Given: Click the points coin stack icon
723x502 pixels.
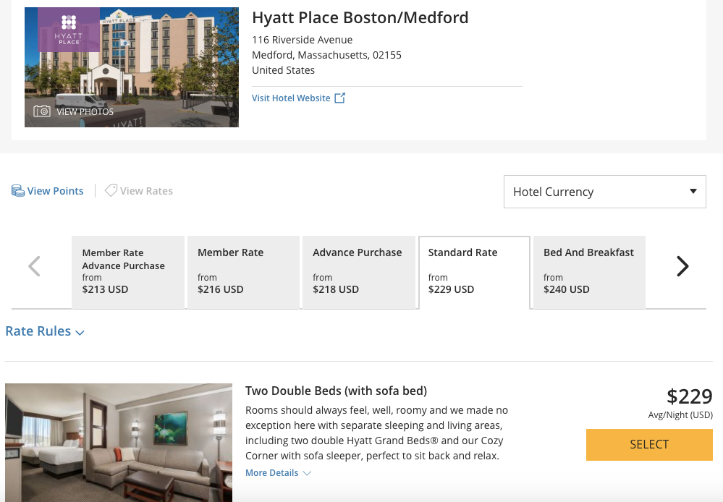Looking at the screenshot, I should click(18, 191).
